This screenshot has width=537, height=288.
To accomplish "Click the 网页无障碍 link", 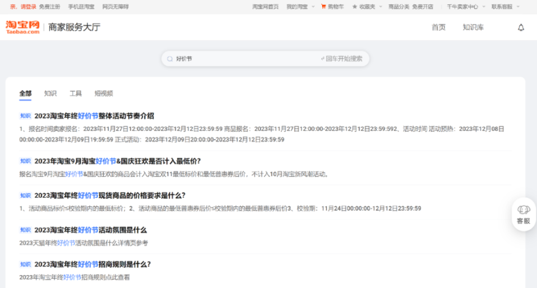I will 115,7.
